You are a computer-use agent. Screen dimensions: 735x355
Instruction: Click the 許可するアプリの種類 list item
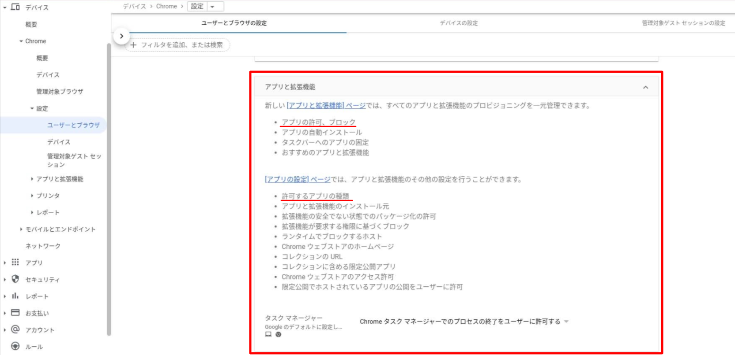coord(315,196)
